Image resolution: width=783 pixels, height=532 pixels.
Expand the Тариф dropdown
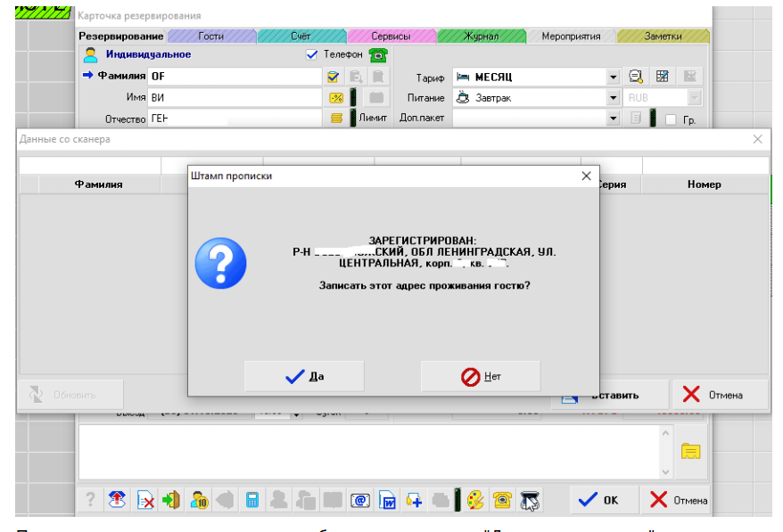pyautogui.click(x=613, y=77)
